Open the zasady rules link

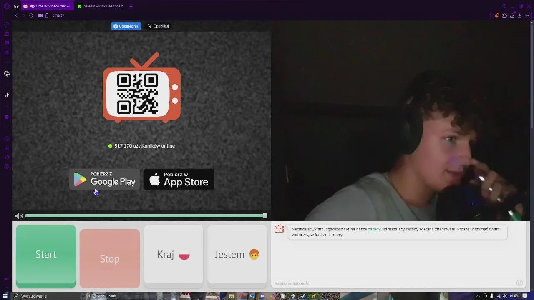coord(374,229)
